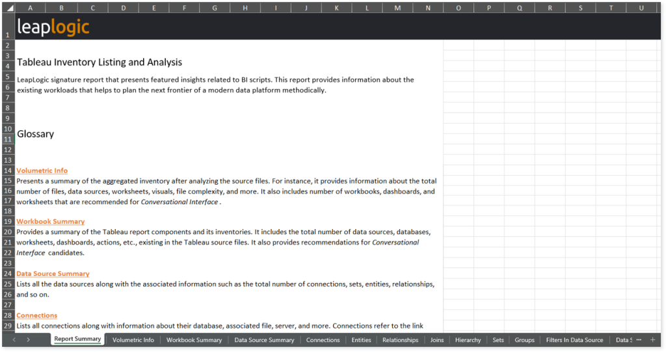Go to next sheet tabs arrow
666x352 pixels.
pyautogui.click(x=28, y=340)
